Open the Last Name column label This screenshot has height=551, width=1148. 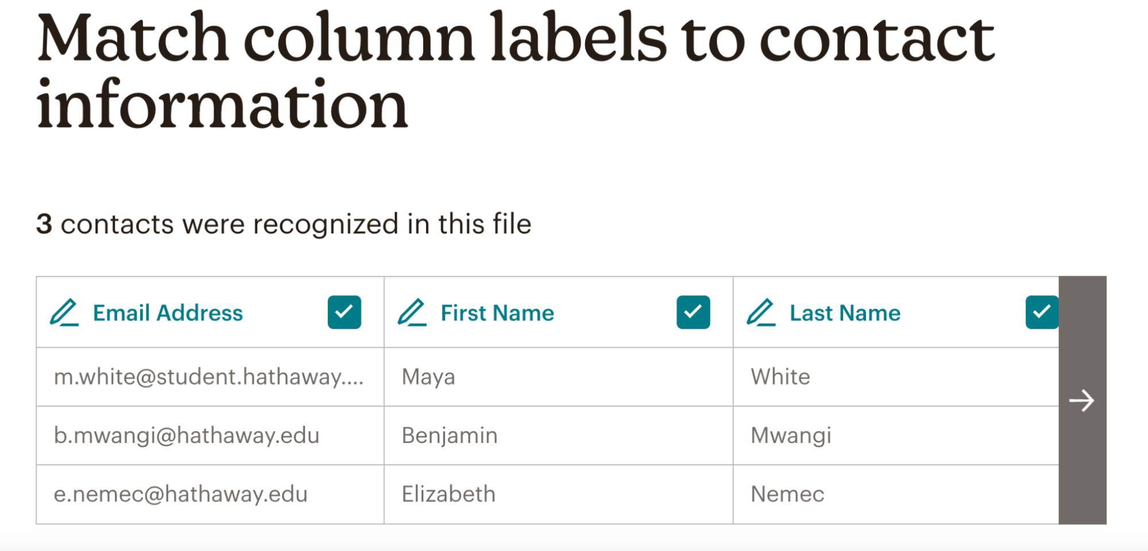[845, 313]
